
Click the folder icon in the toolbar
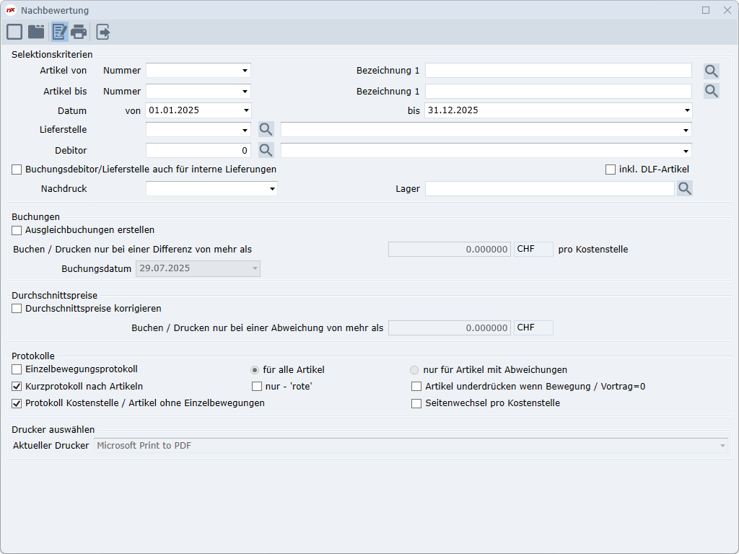[36, 32]
